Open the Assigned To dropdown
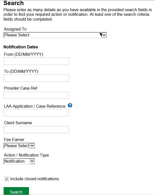 pos(55,35)
